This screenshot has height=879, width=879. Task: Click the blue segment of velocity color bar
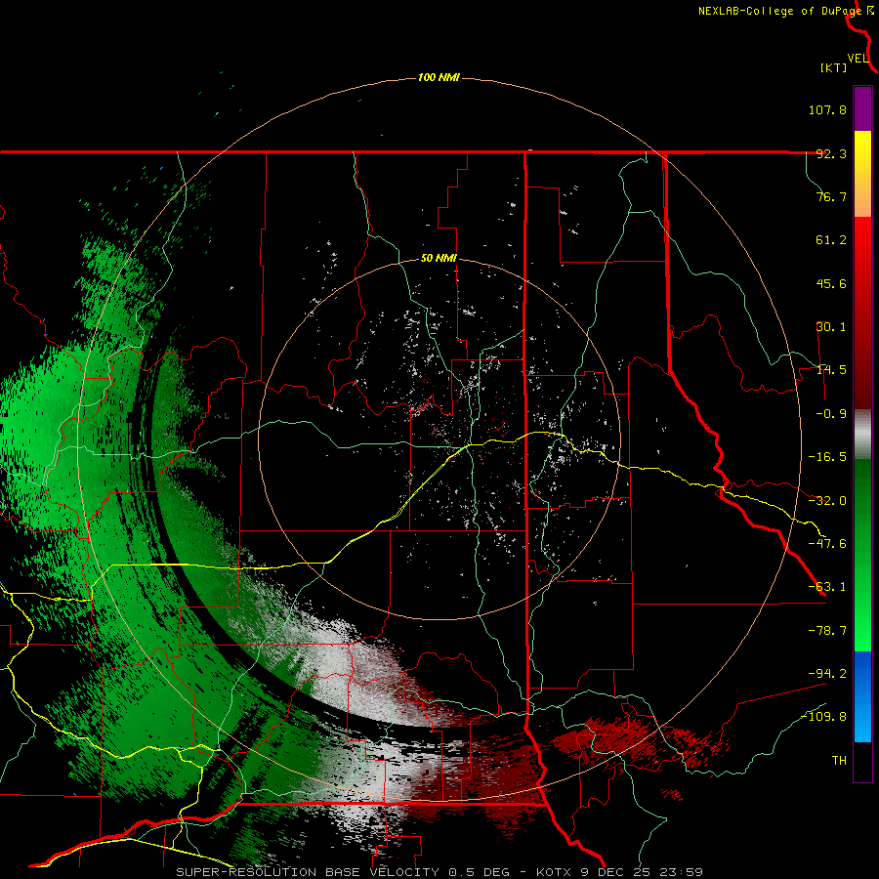coord(862,696)
